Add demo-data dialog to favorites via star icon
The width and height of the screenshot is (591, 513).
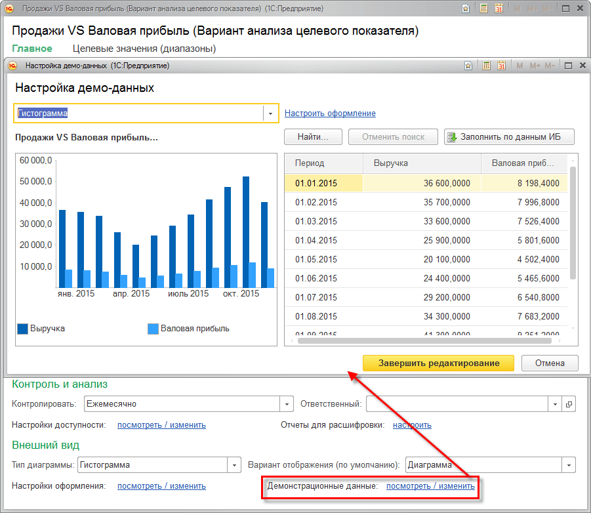(x=468, y=66)
